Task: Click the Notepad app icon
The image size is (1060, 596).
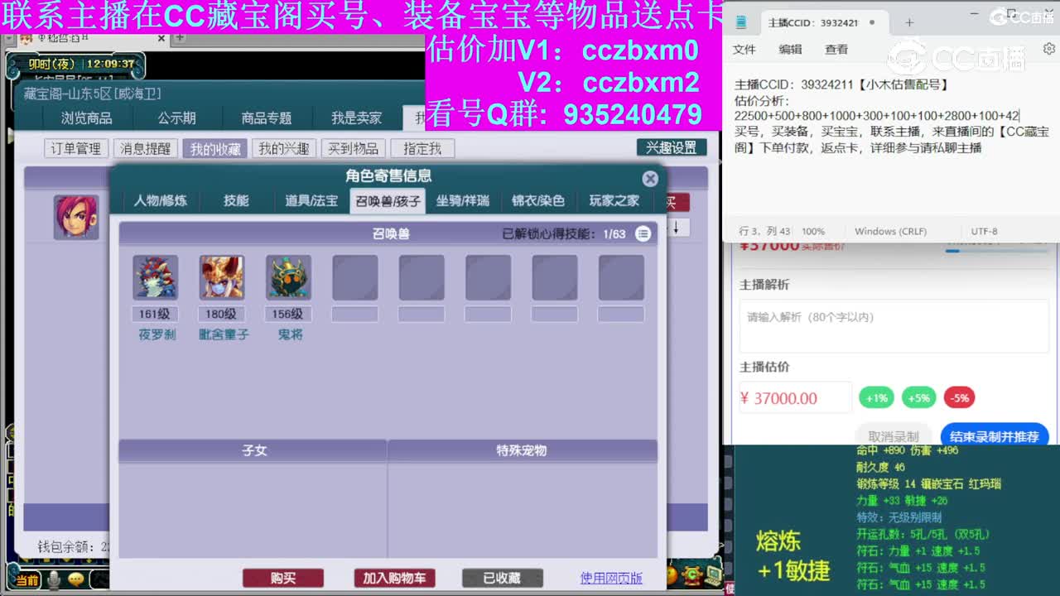Action: coord(741,23)
